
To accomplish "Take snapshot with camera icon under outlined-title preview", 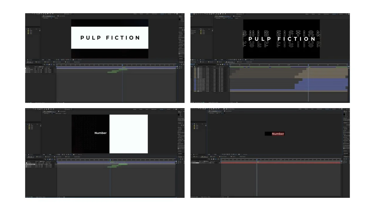I will (x=246, y=60).
